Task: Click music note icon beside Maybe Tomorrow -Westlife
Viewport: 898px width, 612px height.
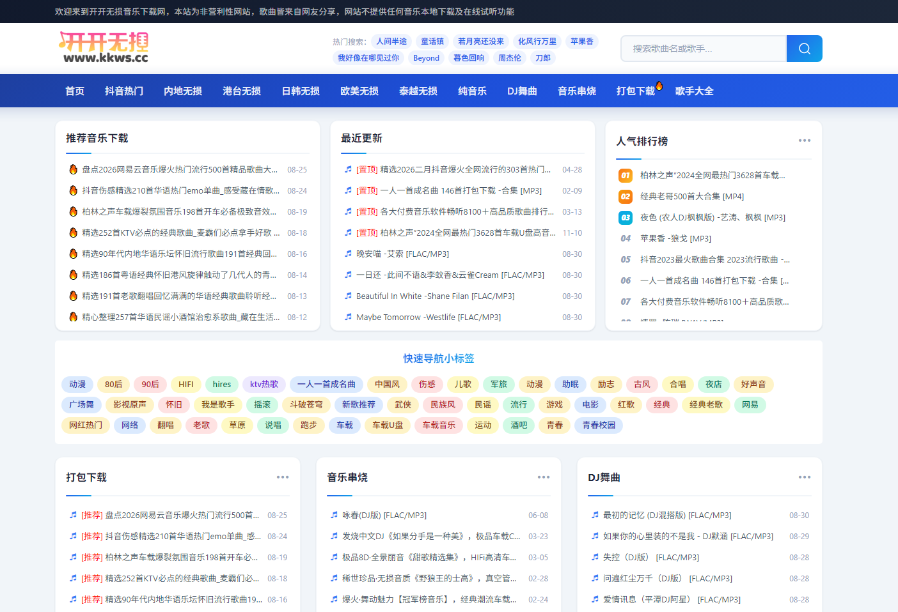Action: [348, 317]
